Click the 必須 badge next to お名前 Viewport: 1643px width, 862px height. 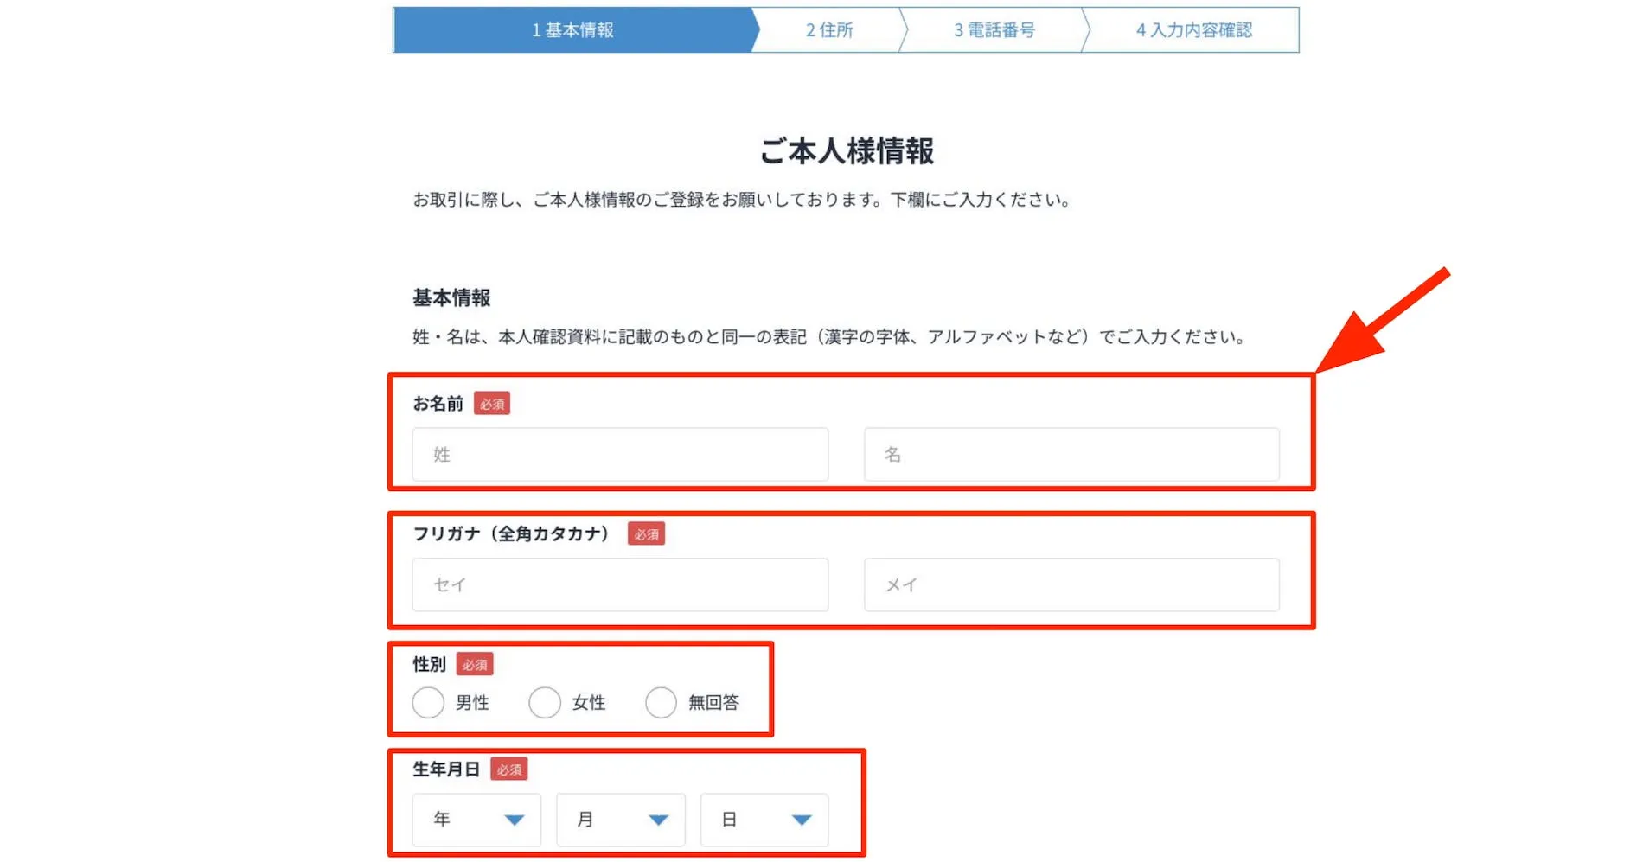492,403
